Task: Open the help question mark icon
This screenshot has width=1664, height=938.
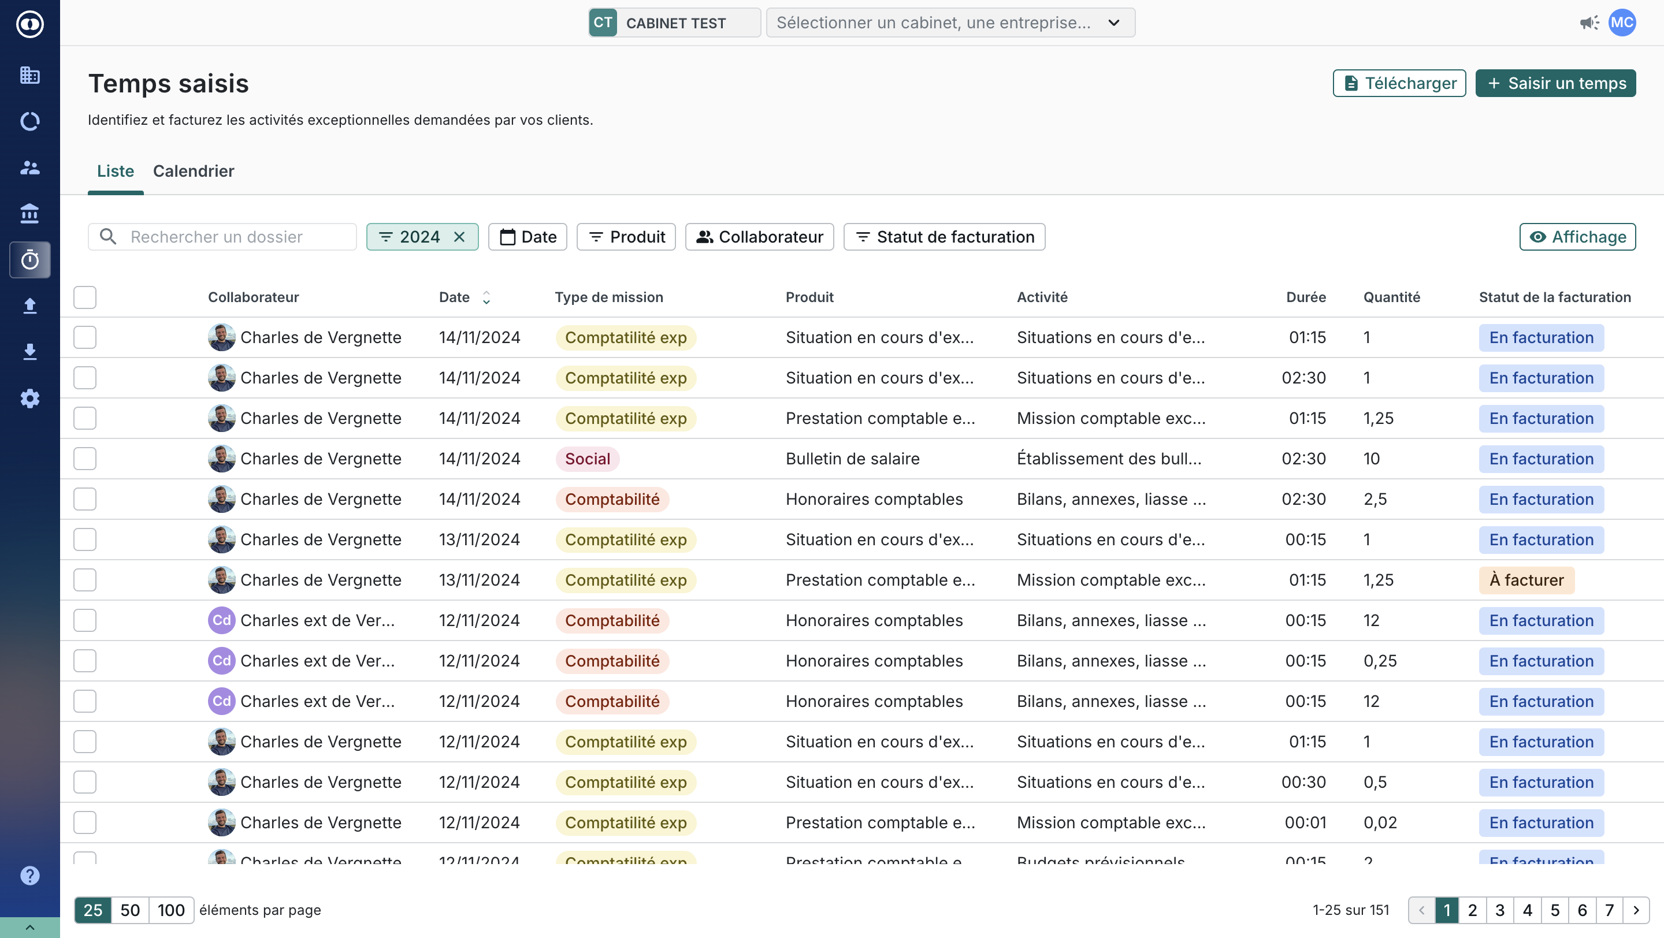Action: (x=29, y=876)
